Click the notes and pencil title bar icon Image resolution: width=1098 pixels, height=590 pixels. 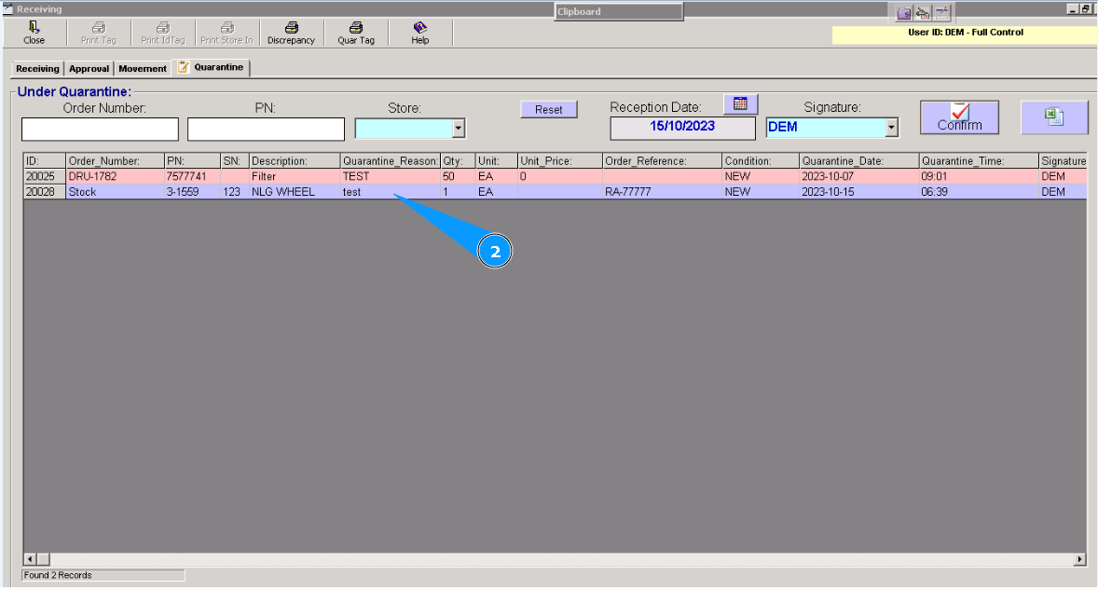pos(940,11)
